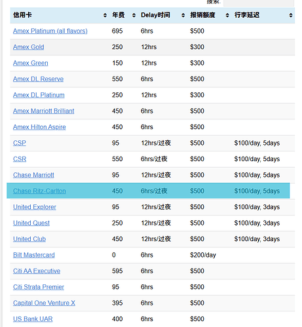Open highlighted Chase Ritz-Carlton link

pos(39,191)
